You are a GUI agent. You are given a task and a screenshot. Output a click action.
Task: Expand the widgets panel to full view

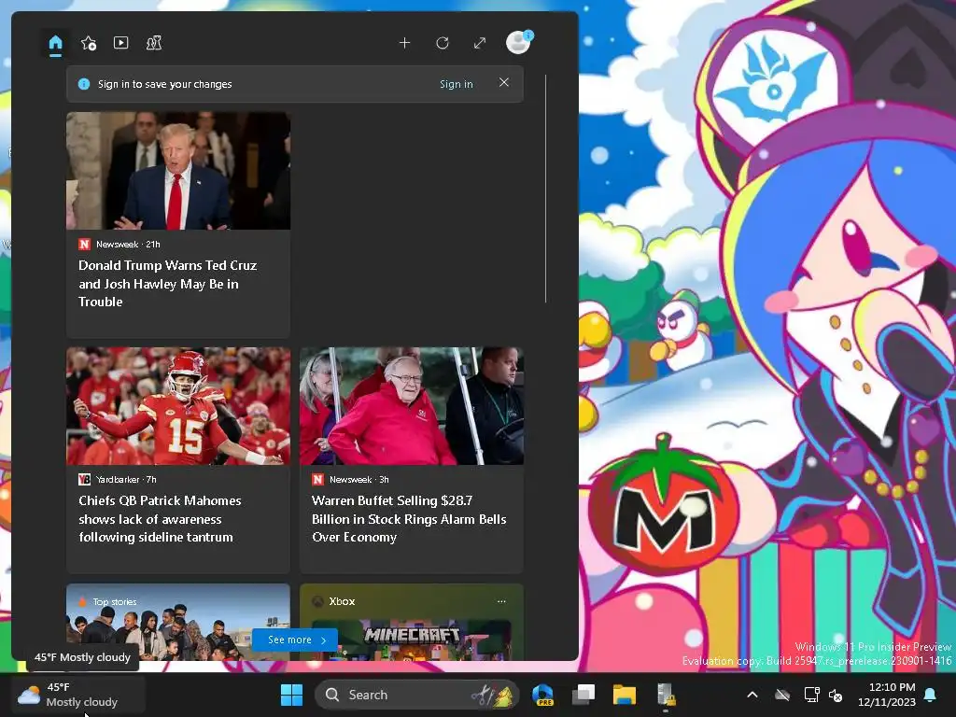point(480,43)
